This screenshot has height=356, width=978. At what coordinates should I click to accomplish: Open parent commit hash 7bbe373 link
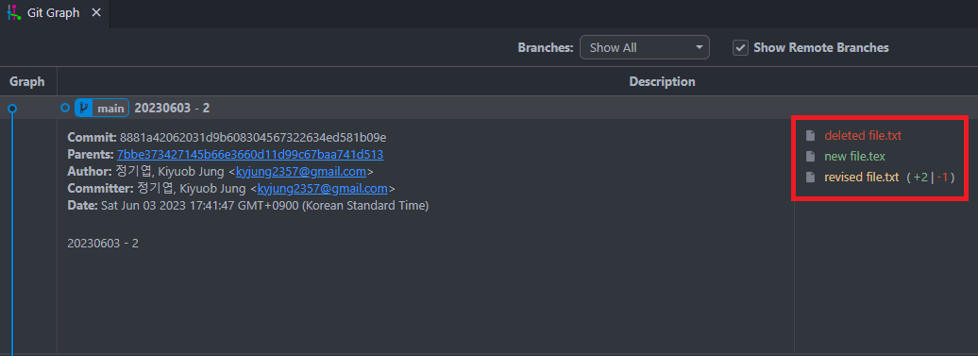(250, 154)
